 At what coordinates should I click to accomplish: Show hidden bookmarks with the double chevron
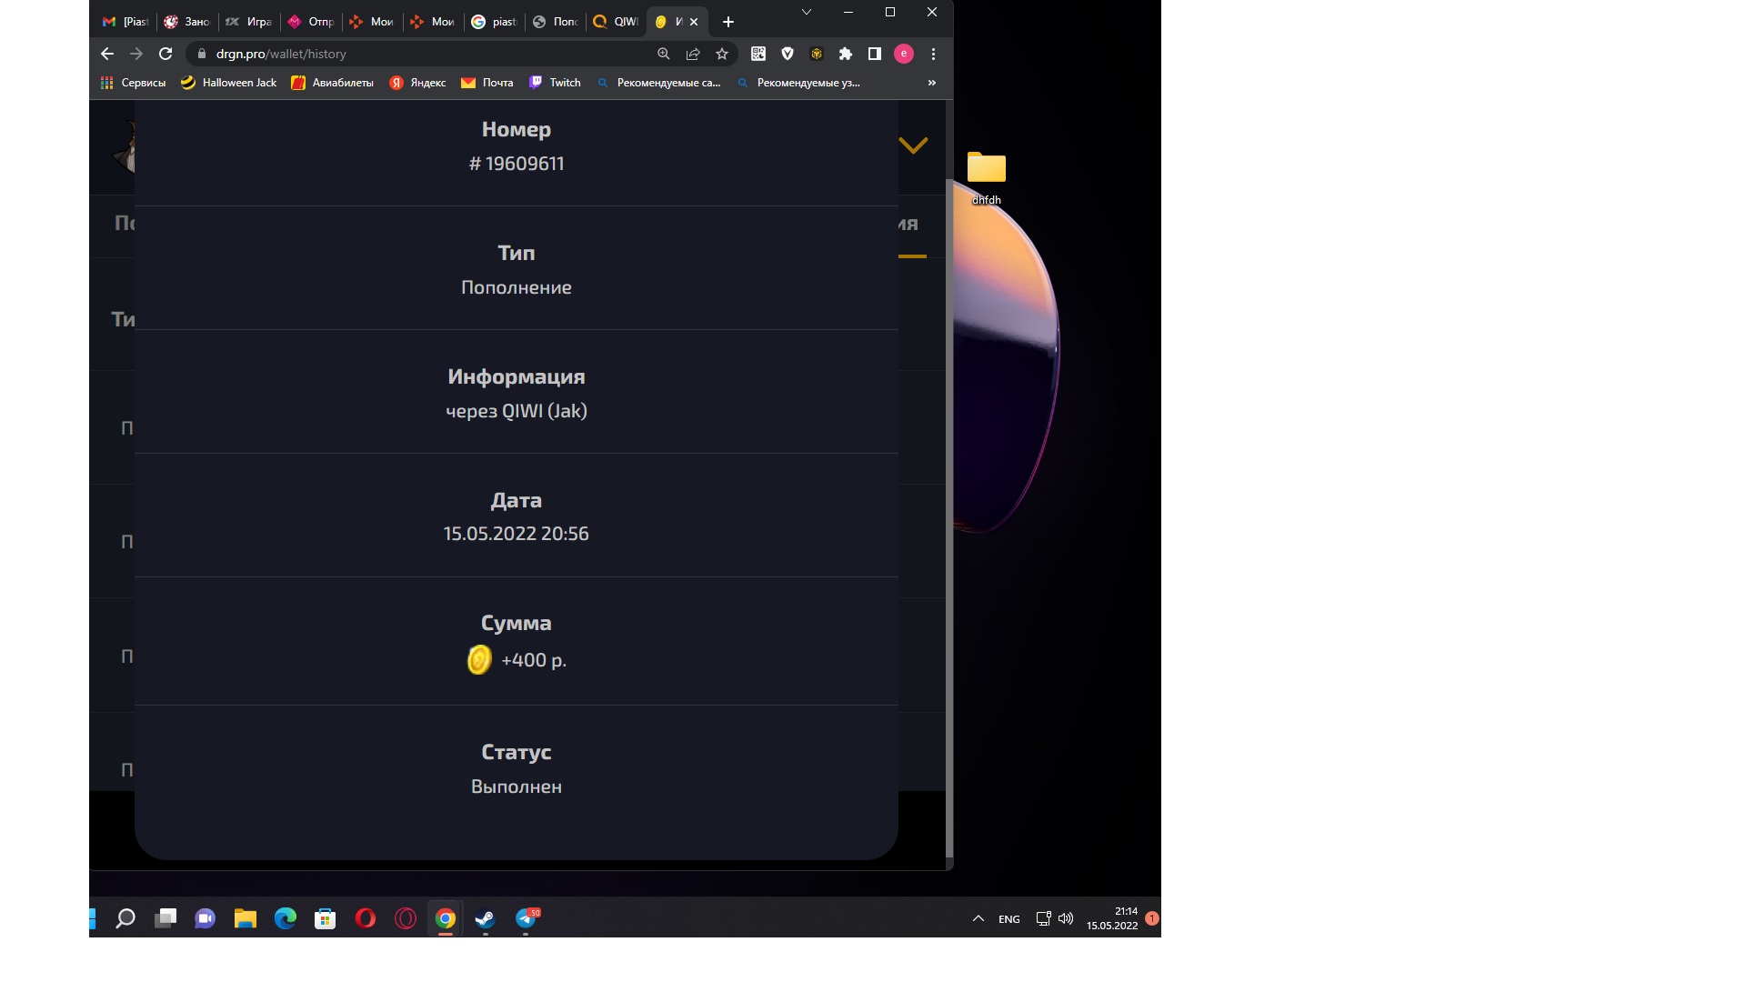(x=931, y=83)
